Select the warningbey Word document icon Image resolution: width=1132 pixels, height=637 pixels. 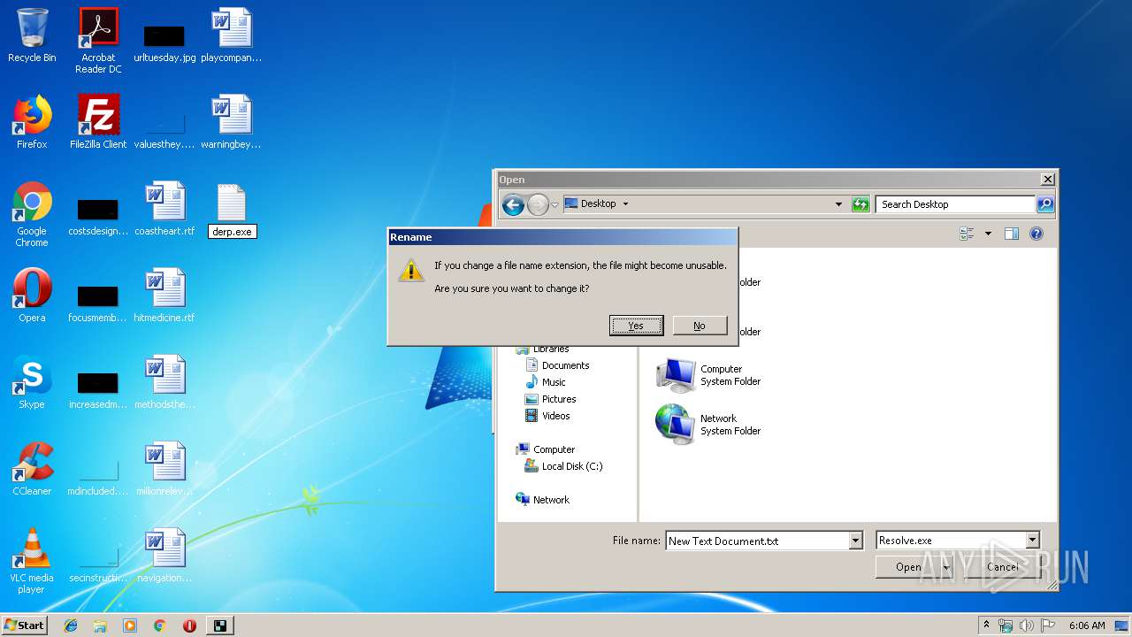[x=232, y=122]
